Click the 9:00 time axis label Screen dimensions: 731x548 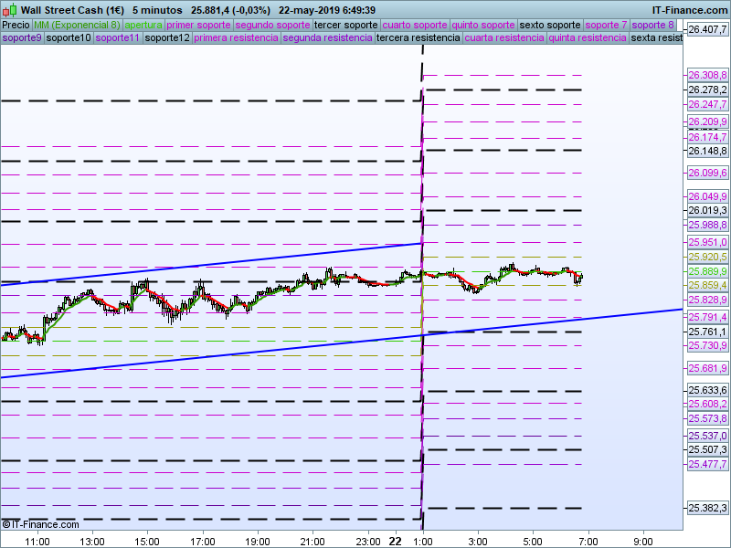(643, 542)
